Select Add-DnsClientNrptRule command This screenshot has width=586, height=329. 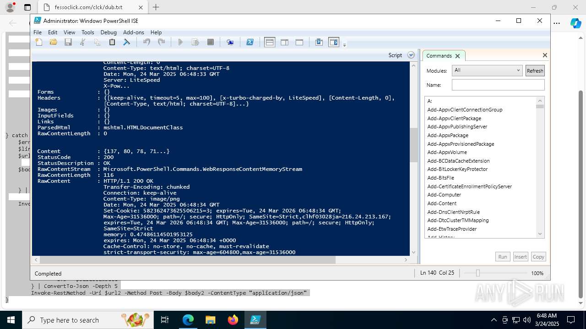[453, 212]
